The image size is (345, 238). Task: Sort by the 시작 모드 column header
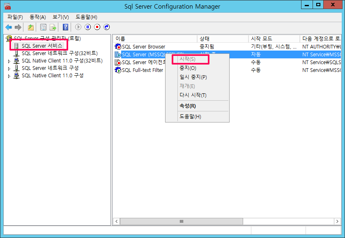tap(274, 39)
